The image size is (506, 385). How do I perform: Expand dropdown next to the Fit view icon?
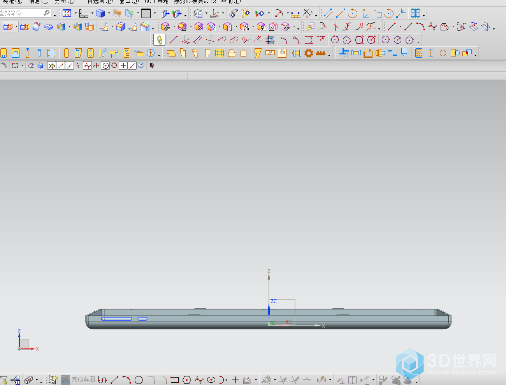tap(76, 14)
